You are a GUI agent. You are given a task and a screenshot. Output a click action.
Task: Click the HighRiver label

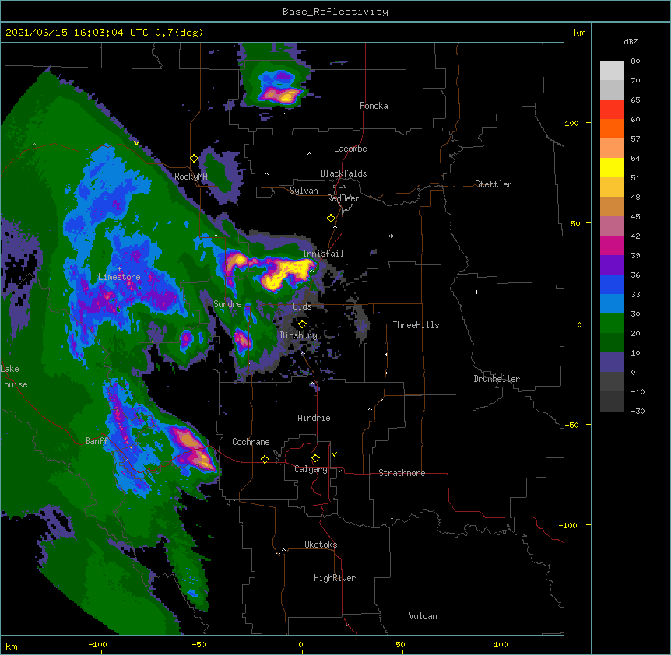click(335, 578)
